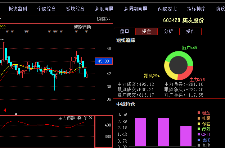The width and height of the screenshot is (225, 148).
Task: Open the 指标排序 menu item
Action: tap(196, 9)
